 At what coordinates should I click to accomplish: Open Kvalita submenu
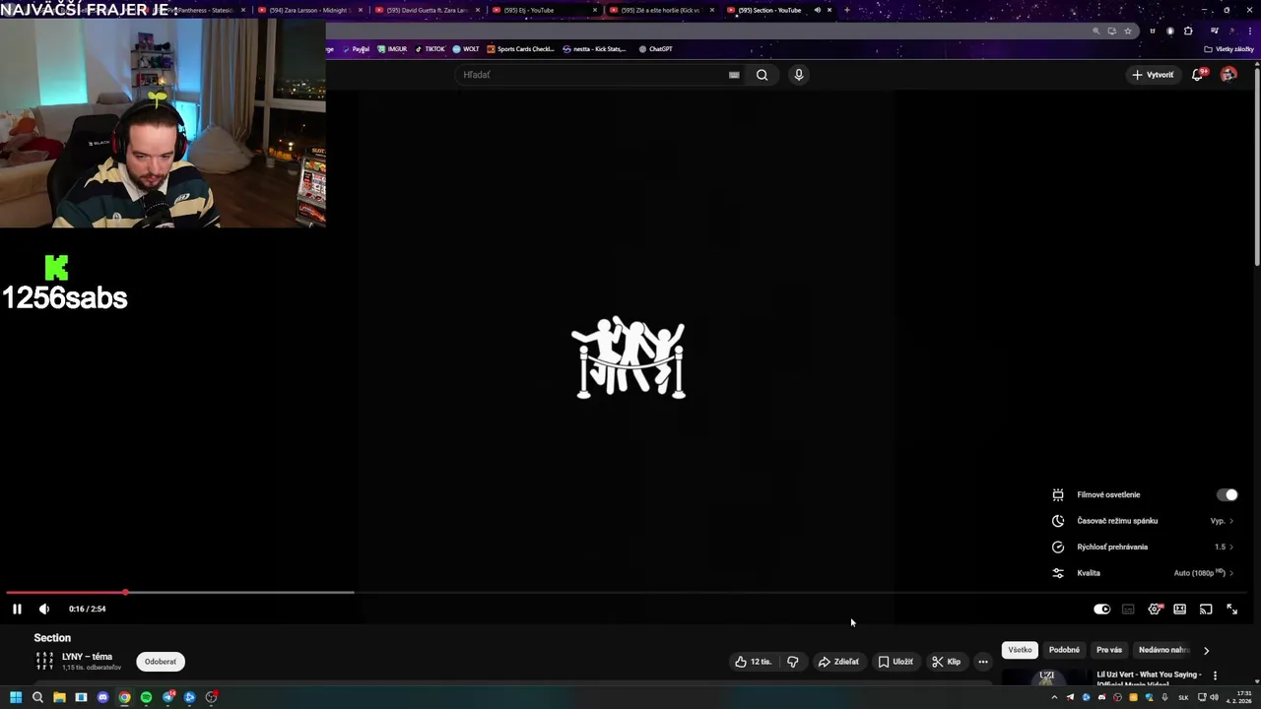1143,573
